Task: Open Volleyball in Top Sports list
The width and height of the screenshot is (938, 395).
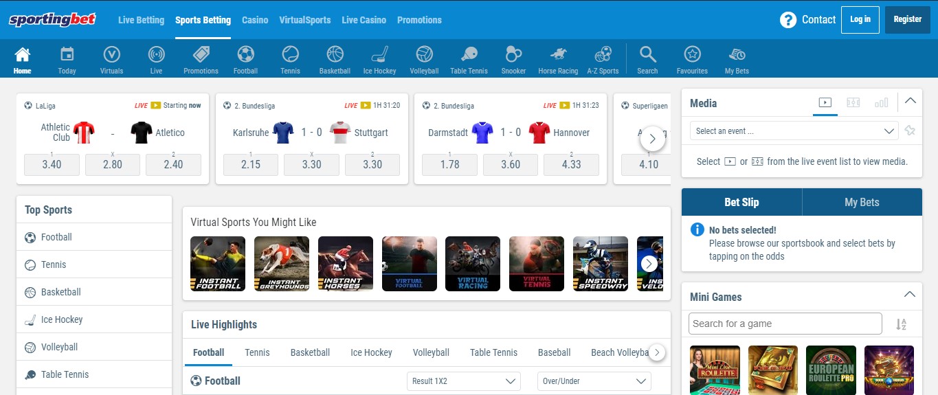Action: (94, 347)
